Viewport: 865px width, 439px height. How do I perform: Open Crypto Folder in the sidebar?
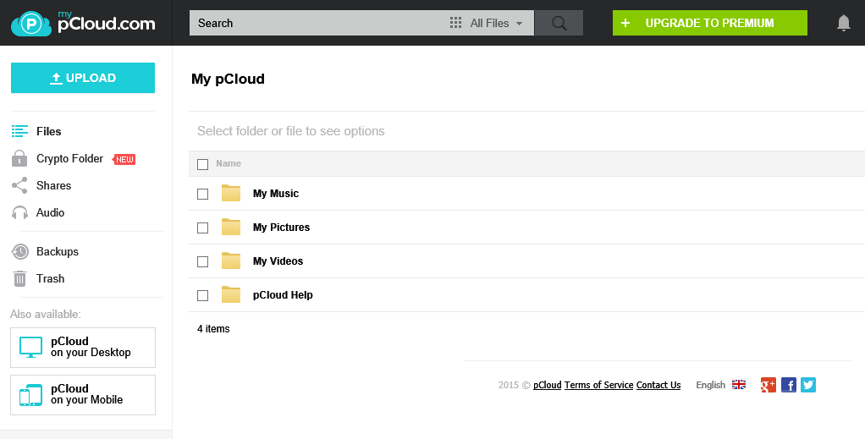click(x=69, y=159)
